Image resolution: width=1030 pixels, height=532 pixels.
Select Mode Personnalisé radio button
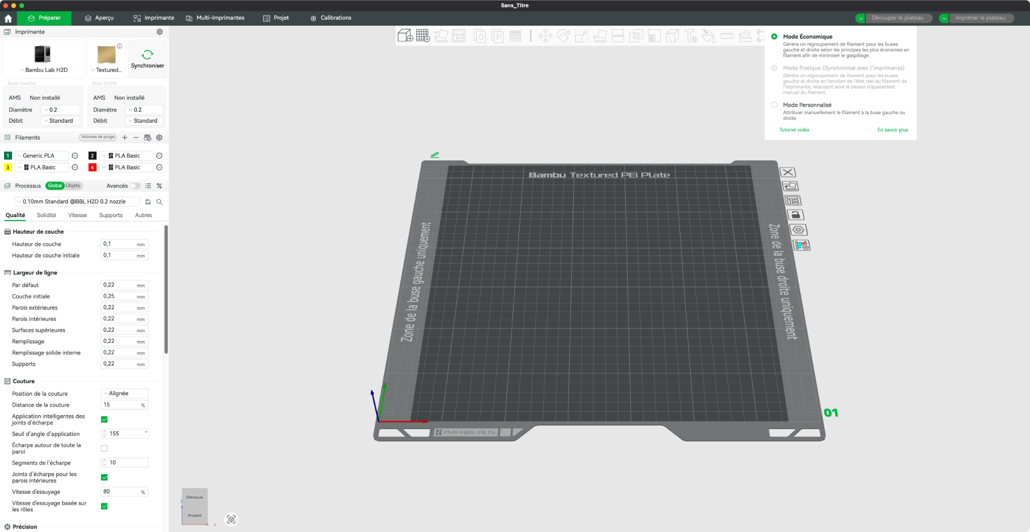tap(774, 105)
